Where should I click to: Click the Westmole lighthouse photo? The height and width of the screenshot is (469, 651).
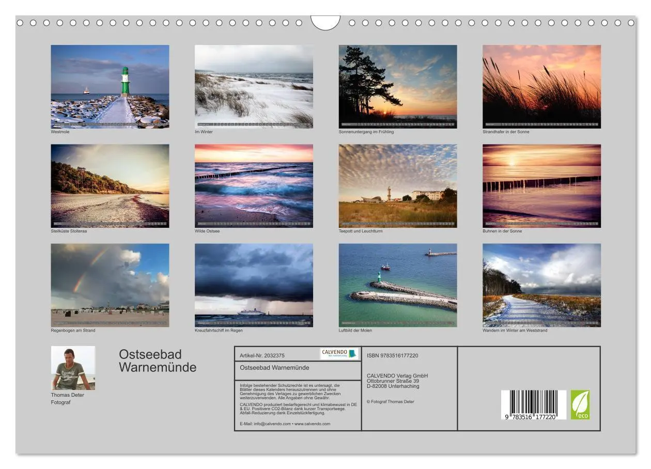pos(110,86)
